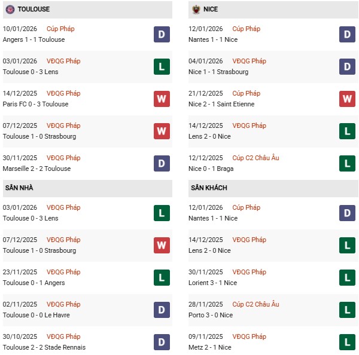Click the L badge for Nice 0-1 Braga
The height and width of the screenshot is (355, 359).
348,164
